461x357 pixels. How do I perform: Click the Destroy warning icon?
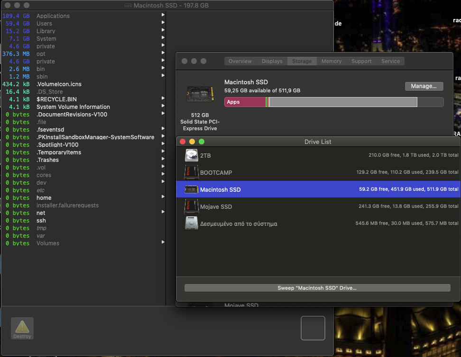tap(22, 328)
